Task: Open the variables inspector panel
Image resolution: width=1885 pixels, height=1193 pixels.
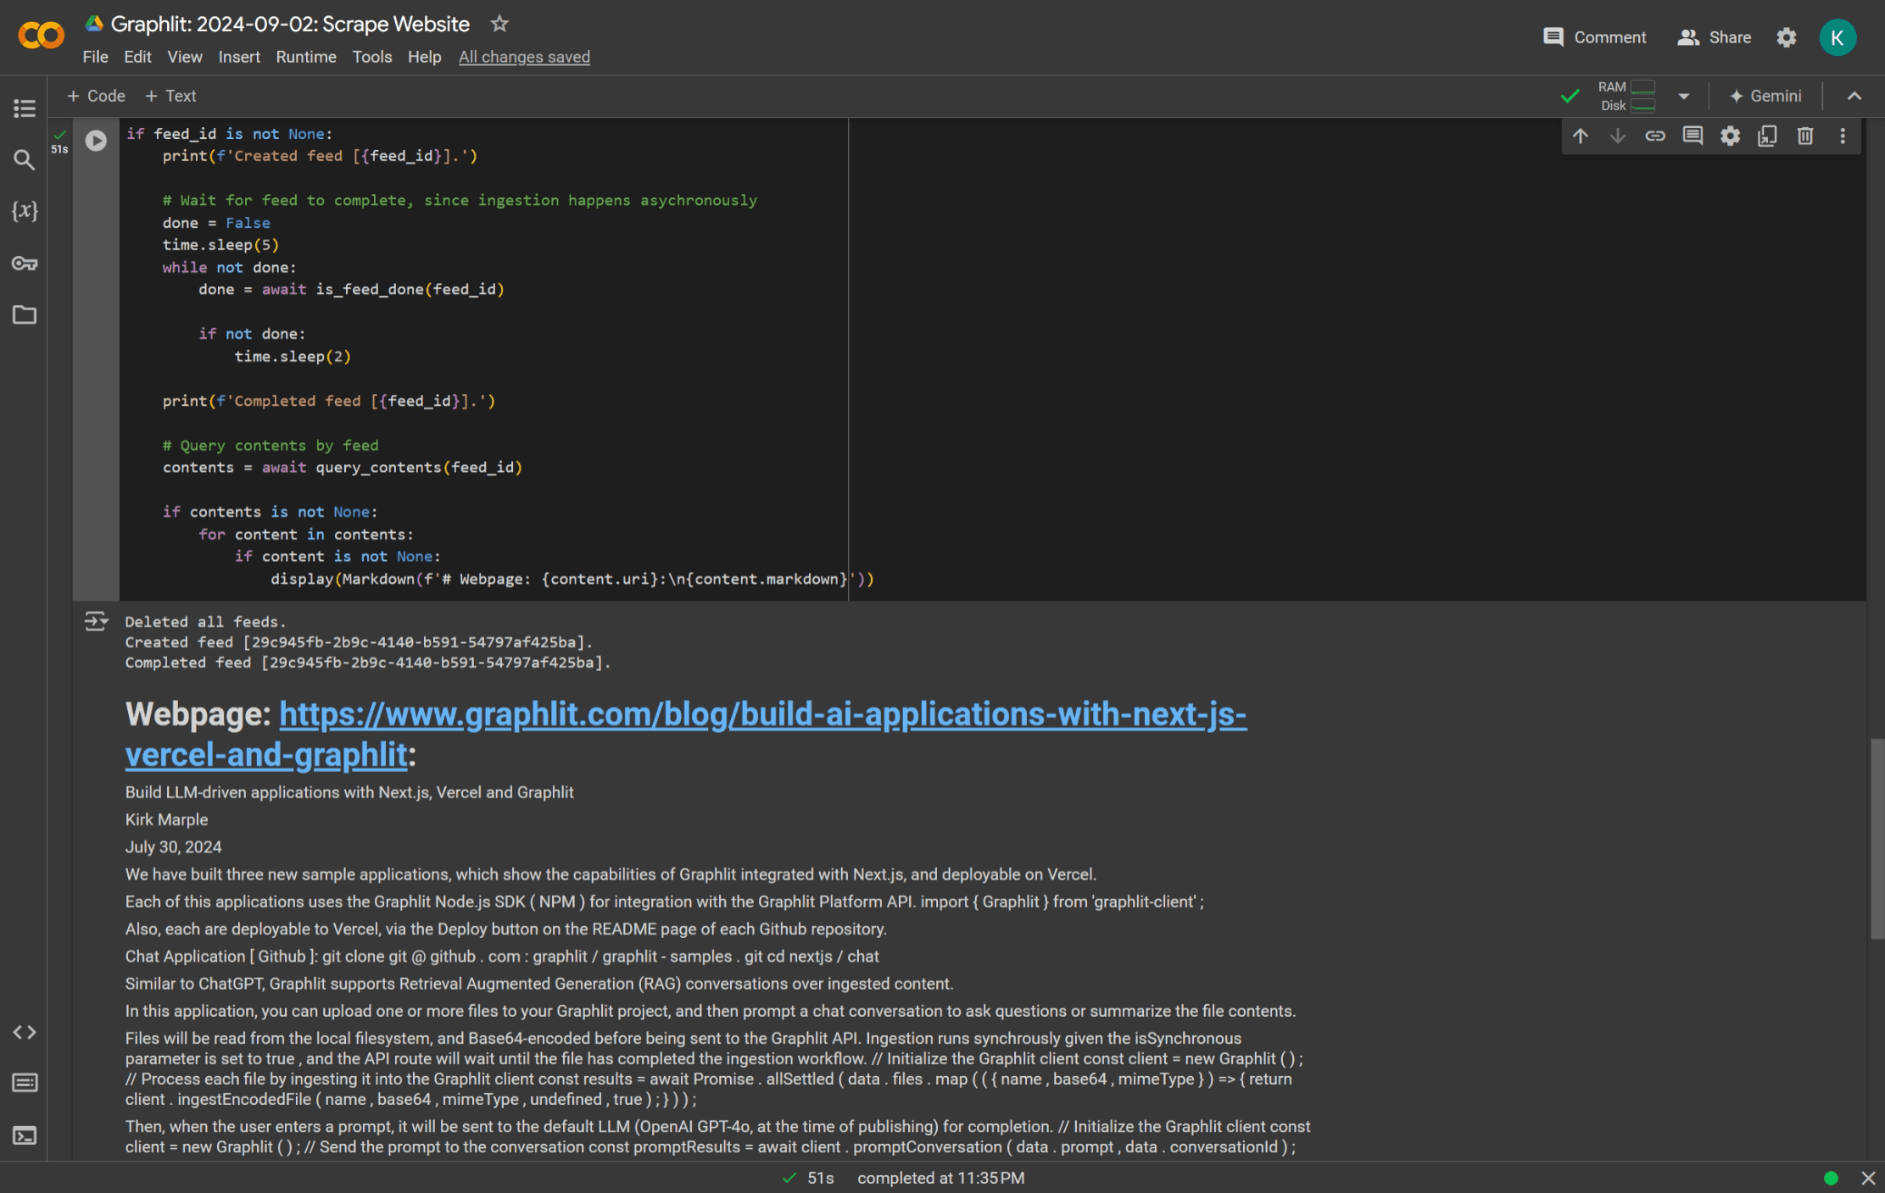Action: [x=24, y=211]
